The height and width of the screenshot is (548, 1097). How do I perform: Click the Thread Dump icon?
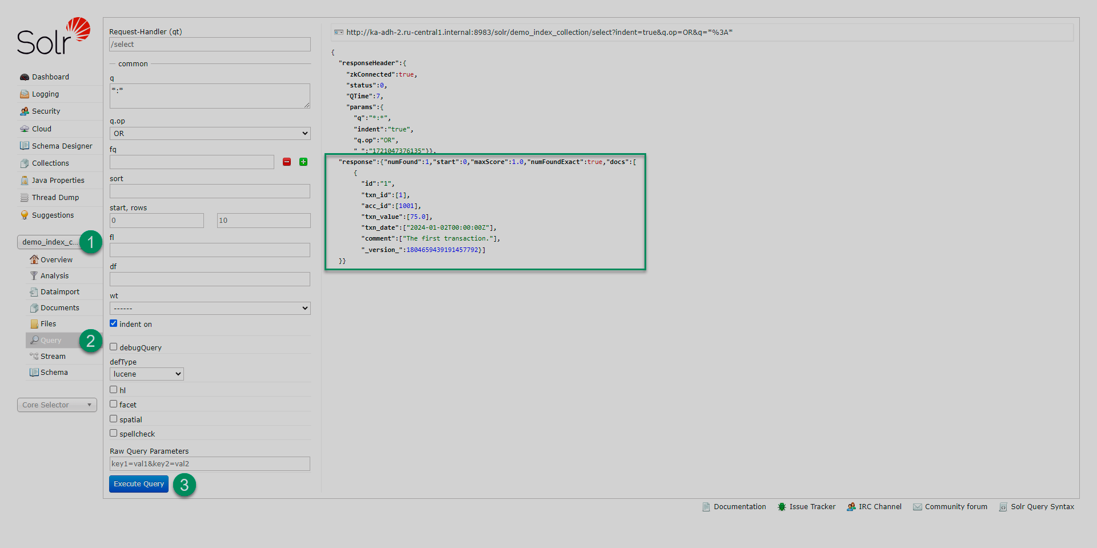coord(25,198)
